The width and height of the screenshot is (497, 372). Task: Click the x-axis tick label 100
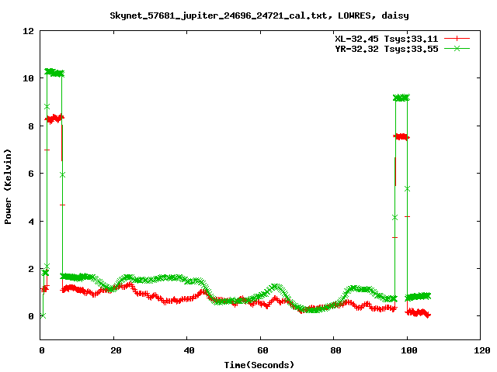(x=409, y=350)
